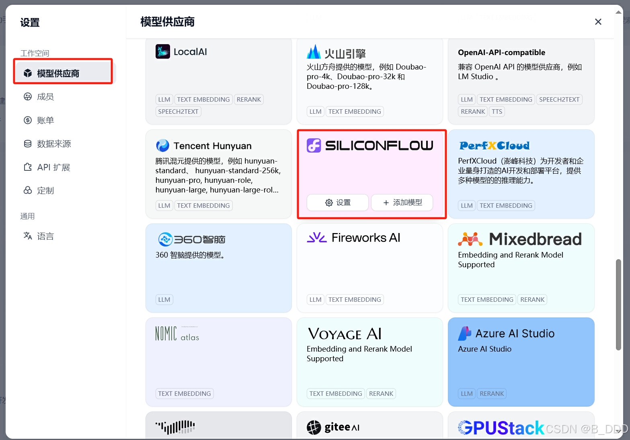Click the database icon beside 数据来源
630x440 pixels.
(x=28, y=143)
